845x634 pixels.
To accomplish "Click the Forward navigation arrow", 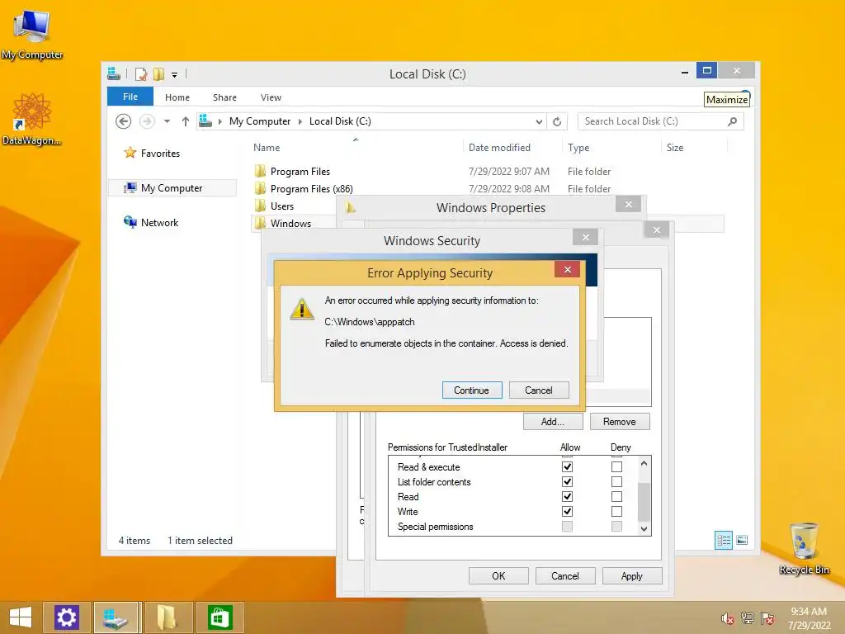I will click(x=147, y=121).
